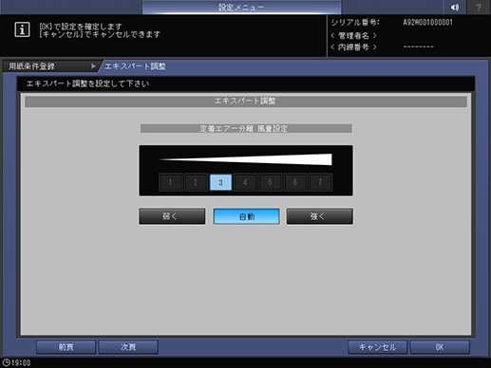Click the [OK]で設定を確定します message
The height and width of the screenshot is (368, 491).
click(81, 27)
